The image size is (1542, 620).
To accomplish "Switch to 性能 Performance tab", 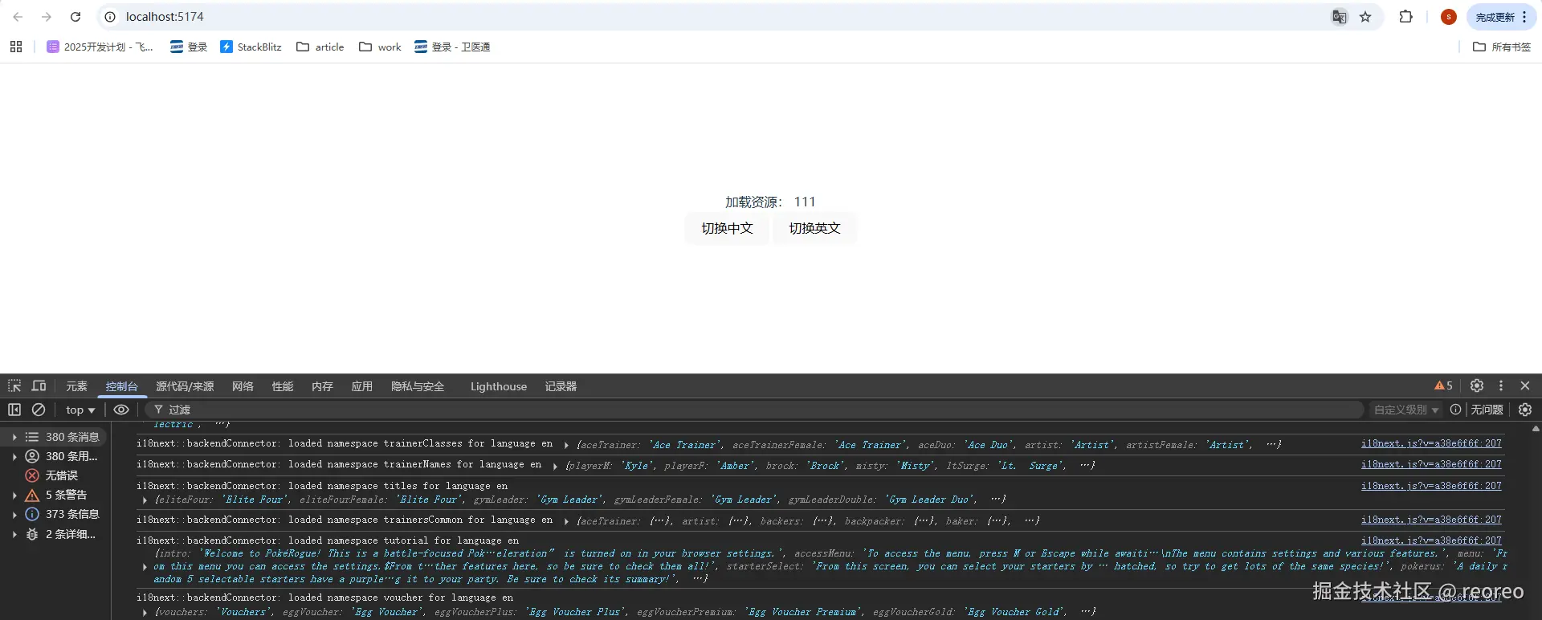I will click(283, 386).
